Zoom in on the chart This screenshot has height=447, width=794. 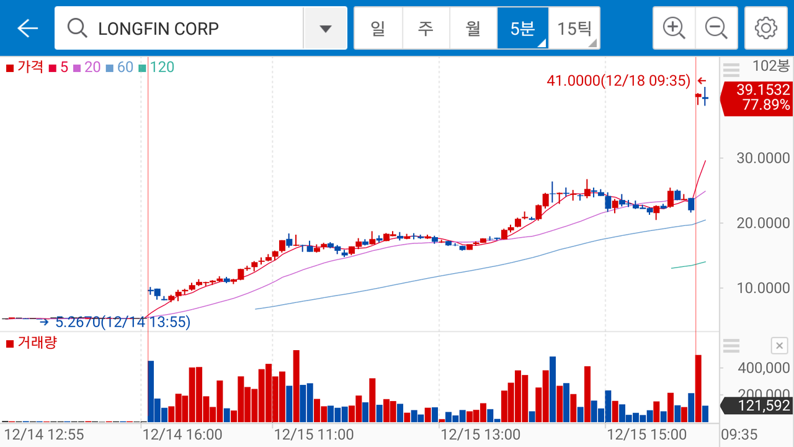(674, 28)
